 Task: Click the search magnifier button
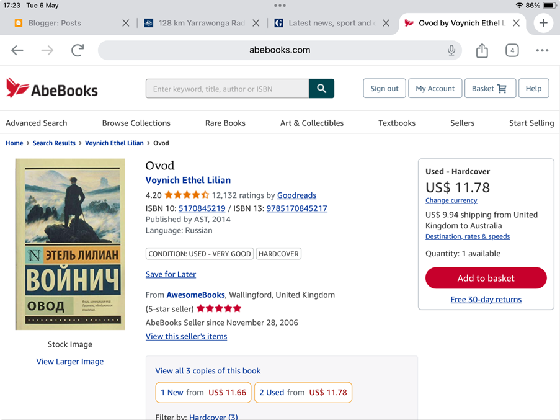tap(321, 89)
